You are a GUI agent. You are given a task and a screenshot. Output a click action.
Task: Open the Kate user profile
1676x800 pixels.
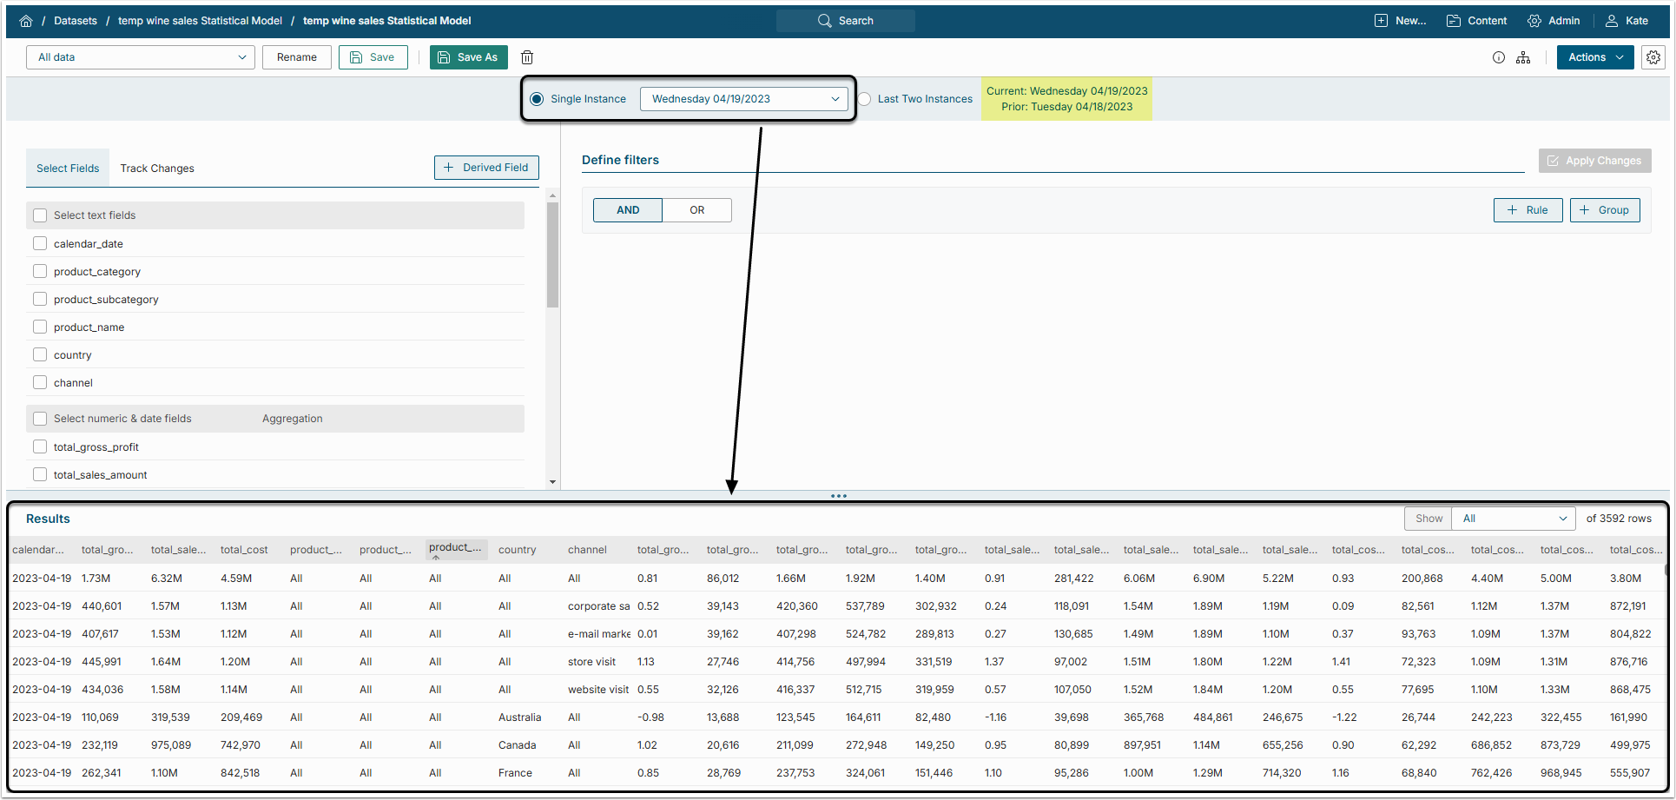click(x=1627, y=21)
